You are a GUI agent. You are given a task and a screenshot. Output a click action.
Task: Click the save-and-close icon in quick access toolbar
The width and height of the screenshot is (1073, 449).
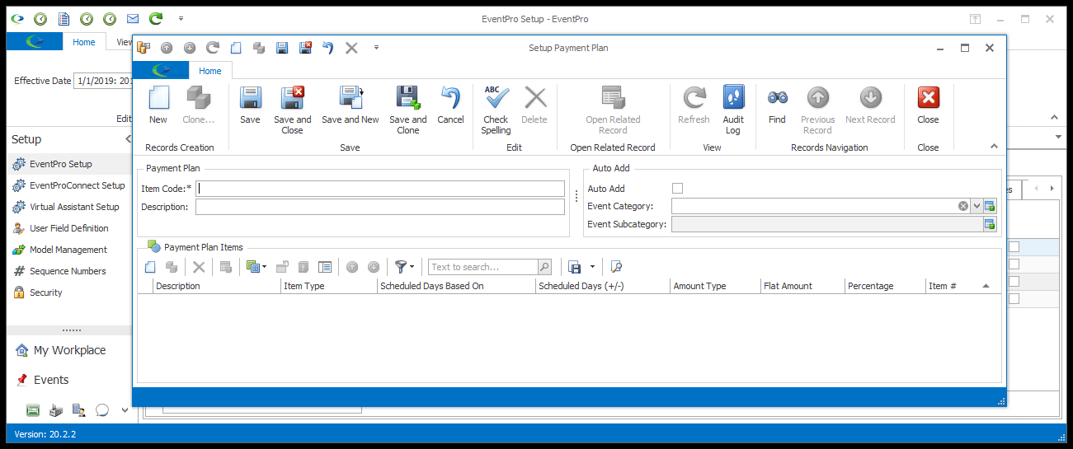[x=305, y=48]
